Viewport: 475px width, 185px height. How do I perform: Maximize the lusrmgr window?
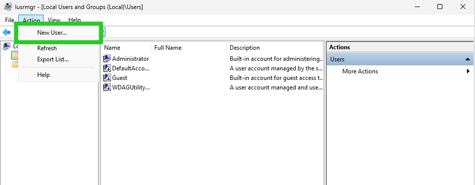[x=440, y=7]
